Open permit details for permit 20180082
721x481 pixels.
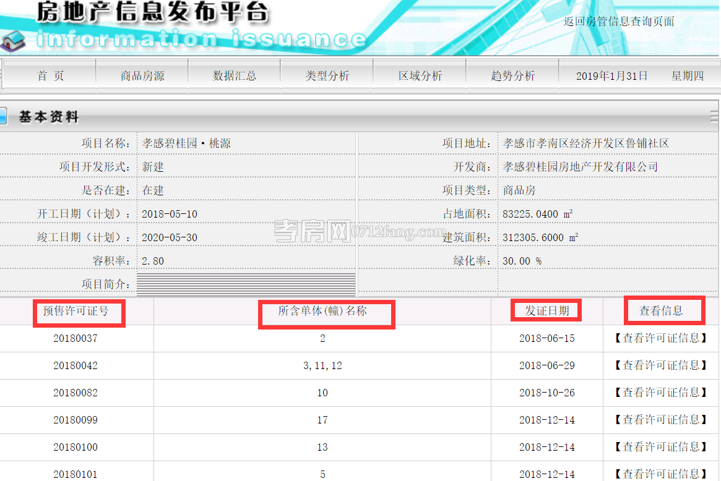[x=660, y=393]
